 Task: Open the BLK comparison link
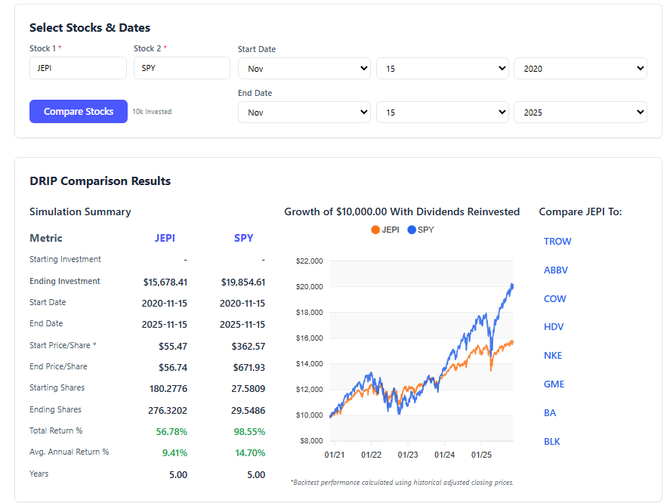click(x=552, y=441)
